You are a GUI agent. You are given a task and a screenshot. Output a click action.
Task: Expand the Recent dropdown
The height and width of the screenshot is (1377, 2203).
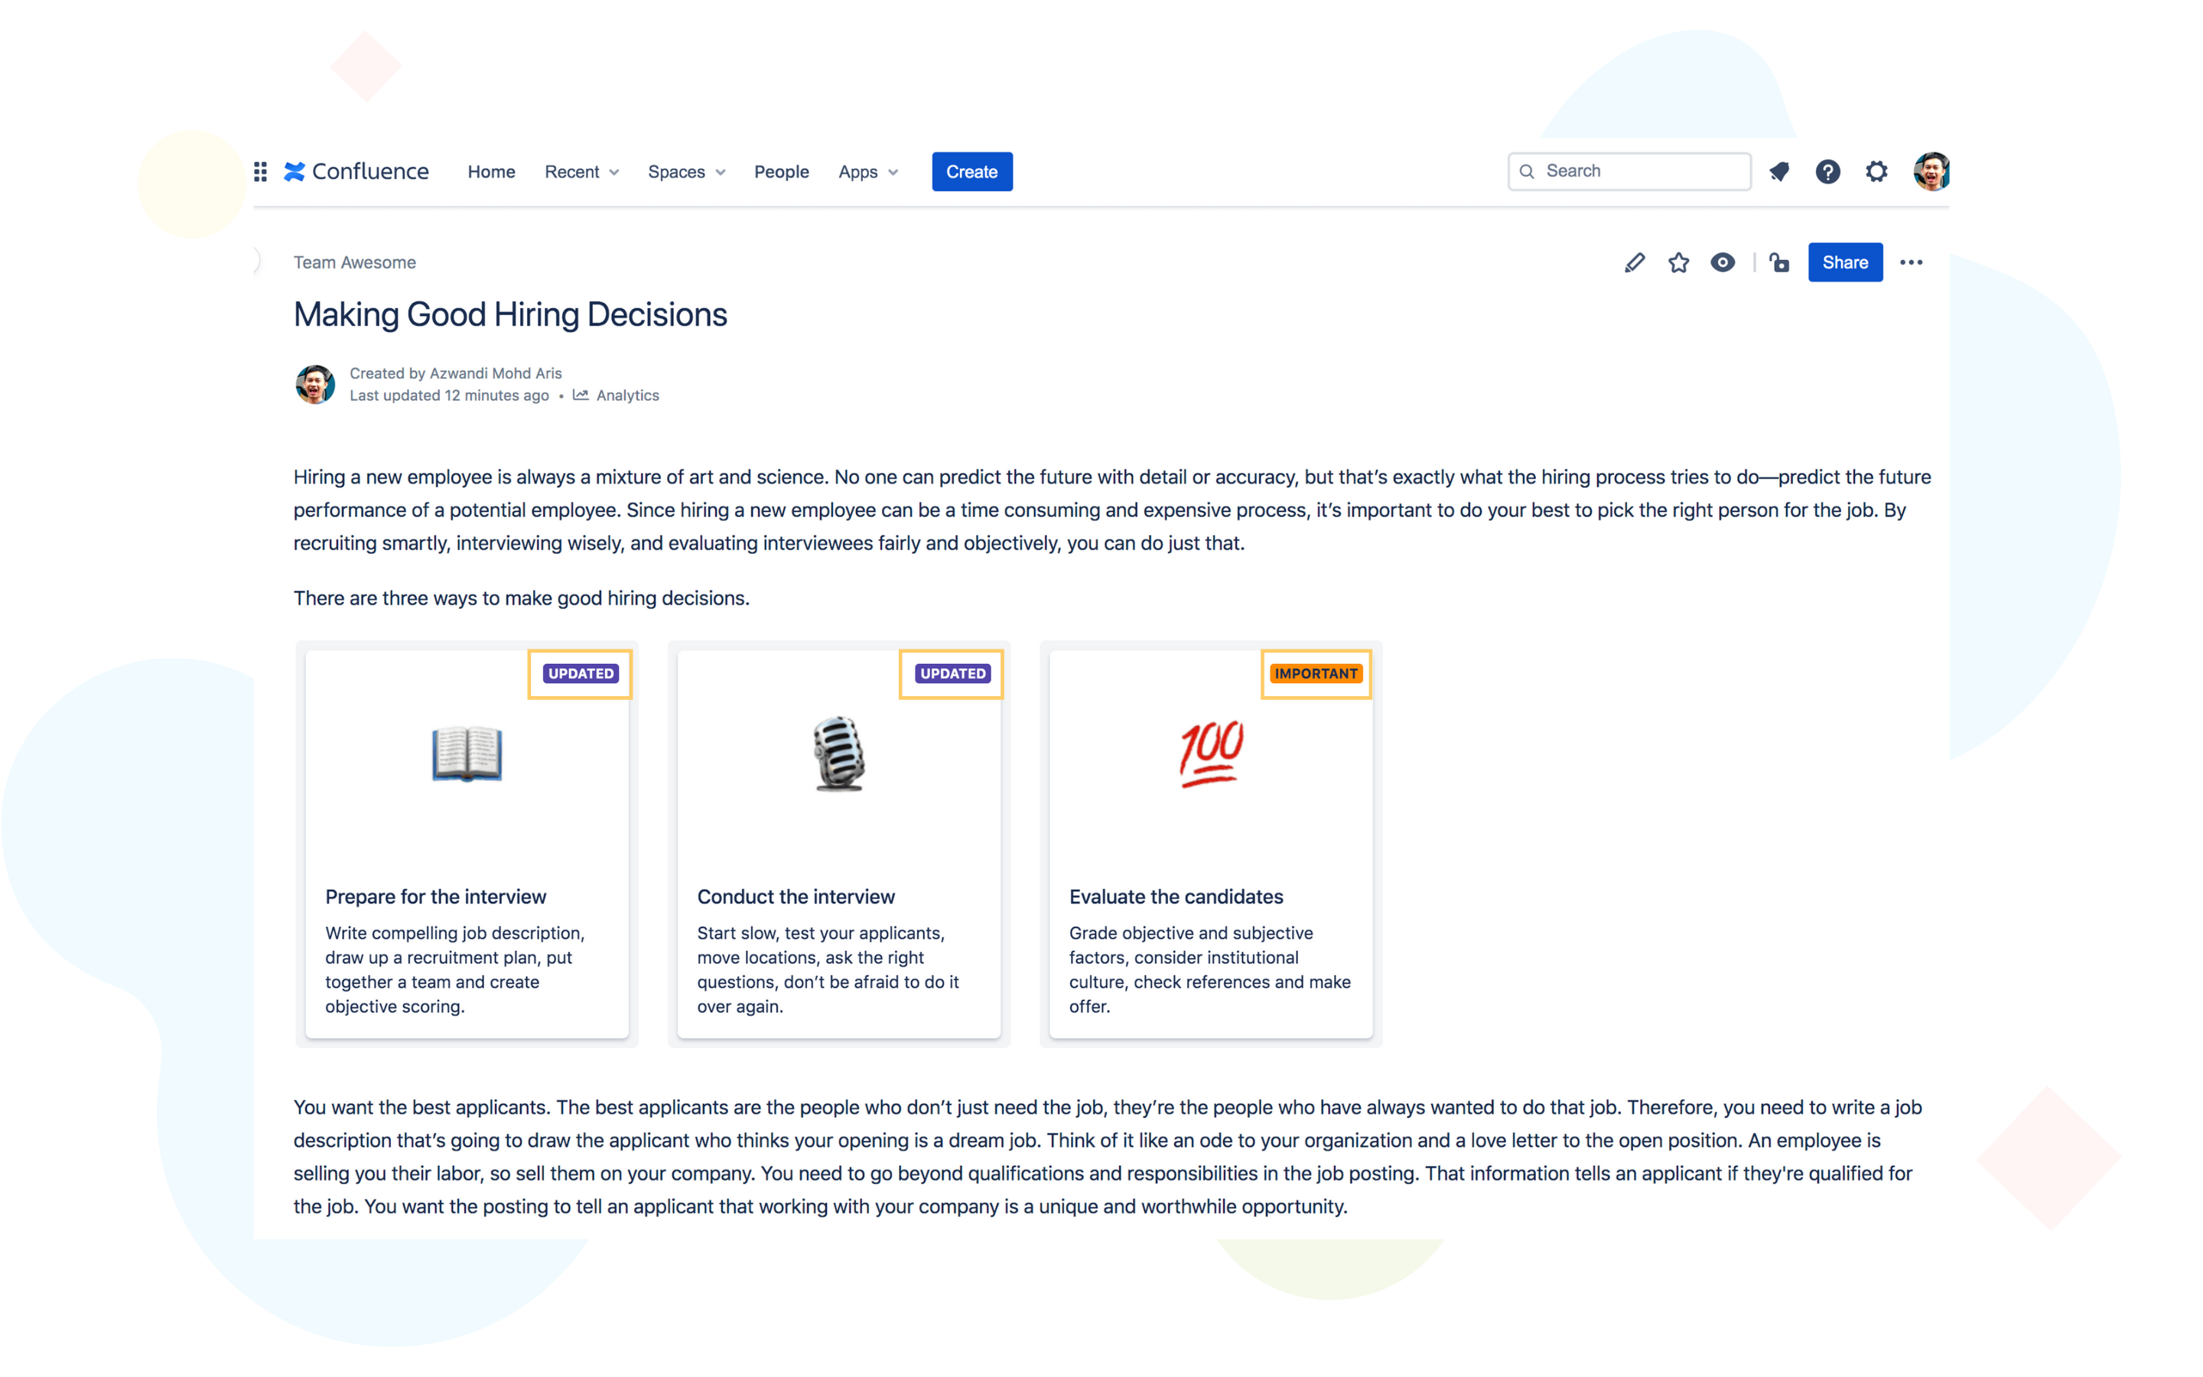(x=581, y=171)
